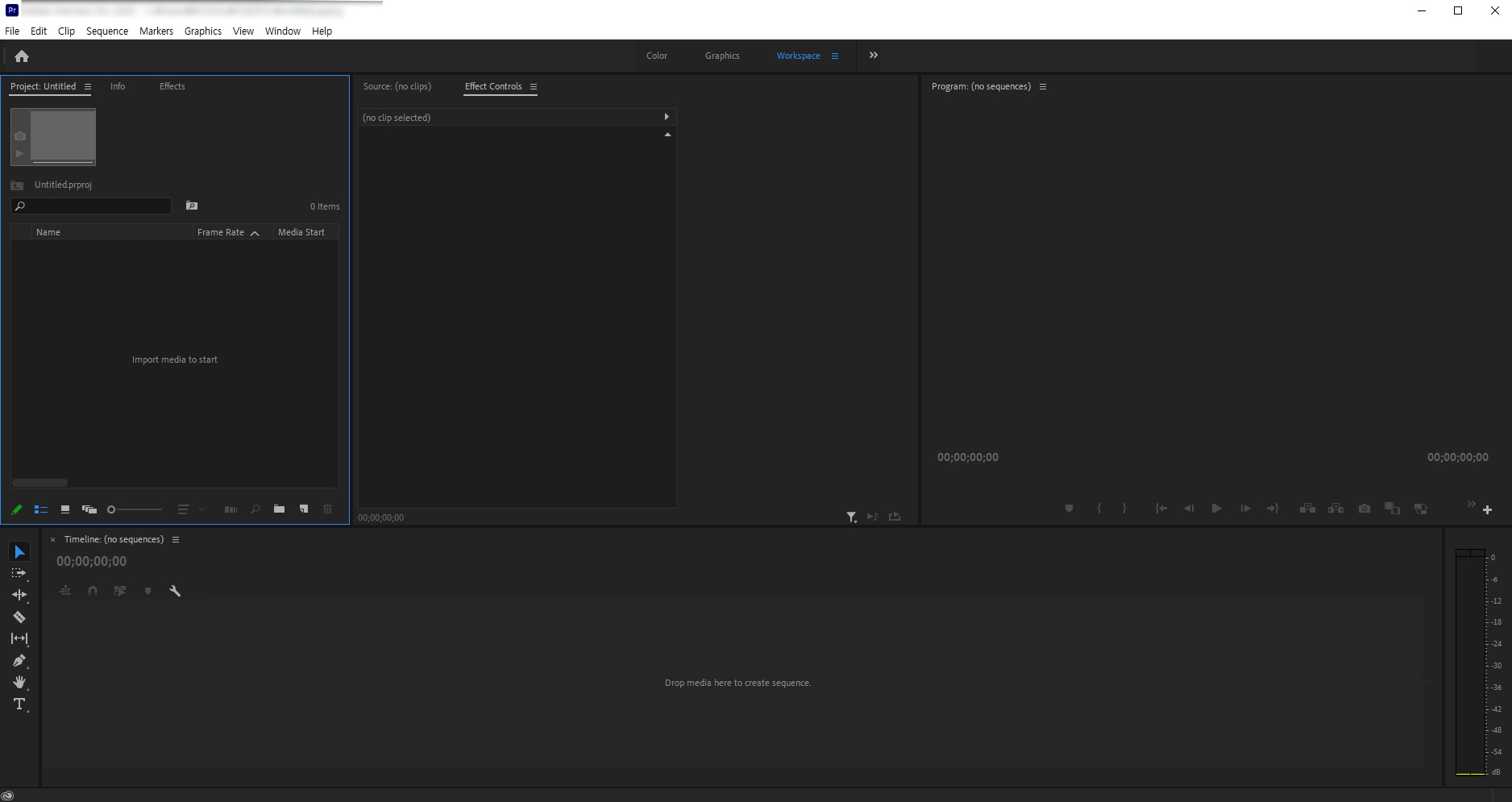Switch Project panel to Freeform View
The width and height of the screenshot is (1512, 802).
[x=89, y=509]
